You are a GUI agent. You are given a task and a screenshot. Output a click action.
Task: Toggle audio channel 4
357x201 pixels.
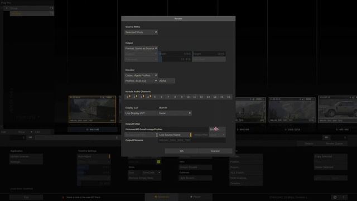point(148,97)
